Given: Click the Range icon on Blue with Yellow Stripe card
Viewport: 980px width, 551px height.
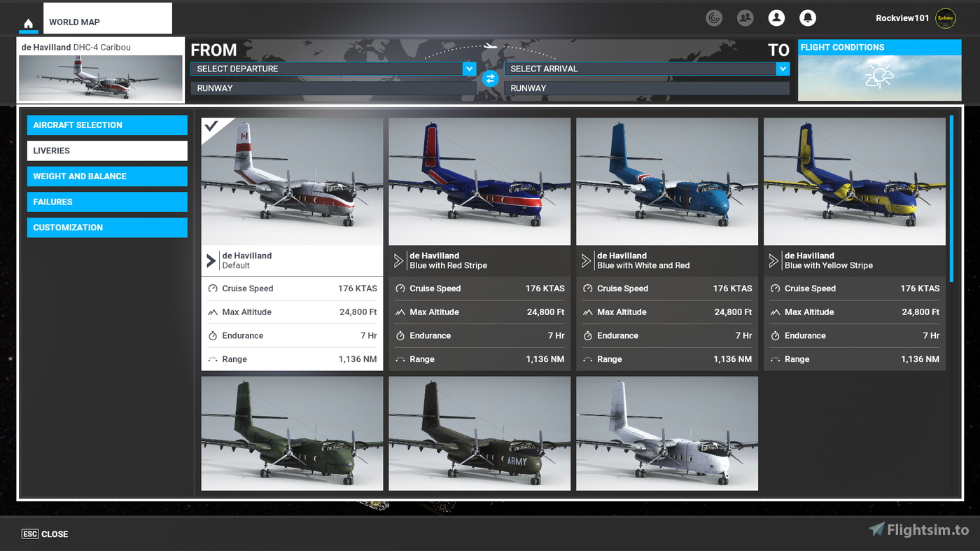Looking at the screenshot, I should [x=775, y=358].
